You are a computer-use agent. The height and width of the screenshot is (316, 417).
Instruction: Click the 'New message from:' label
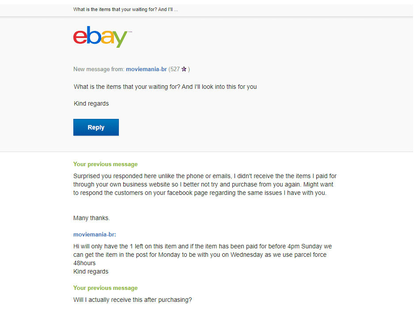[99, 69]
